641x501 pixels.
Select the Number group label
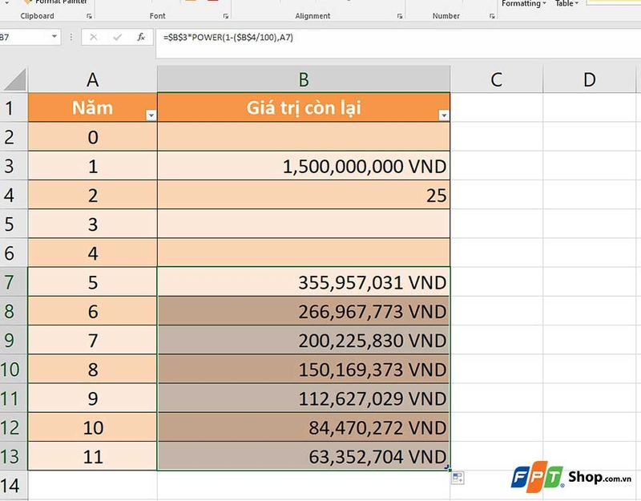445,14
